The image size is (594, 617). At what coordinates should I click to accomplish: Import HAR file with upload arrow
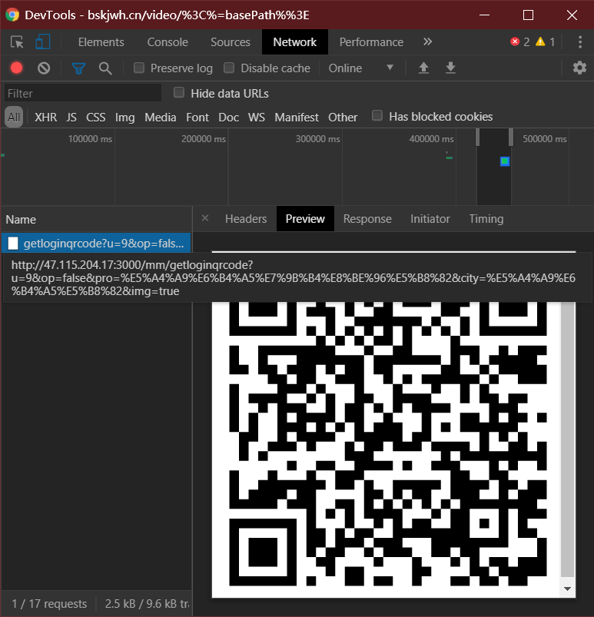coord(423,68)
